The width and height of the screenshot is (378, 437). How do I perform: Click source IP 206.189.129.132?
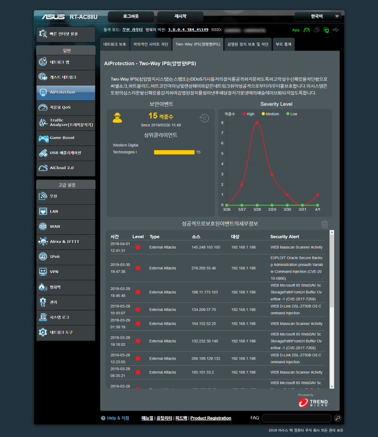206,359
